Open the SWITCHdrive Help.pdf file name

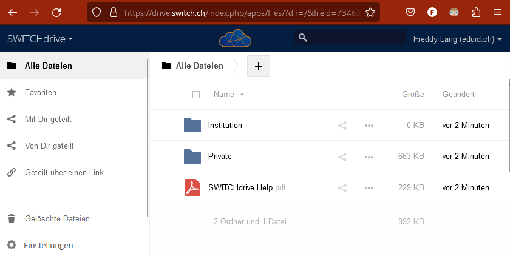(247, 188)
